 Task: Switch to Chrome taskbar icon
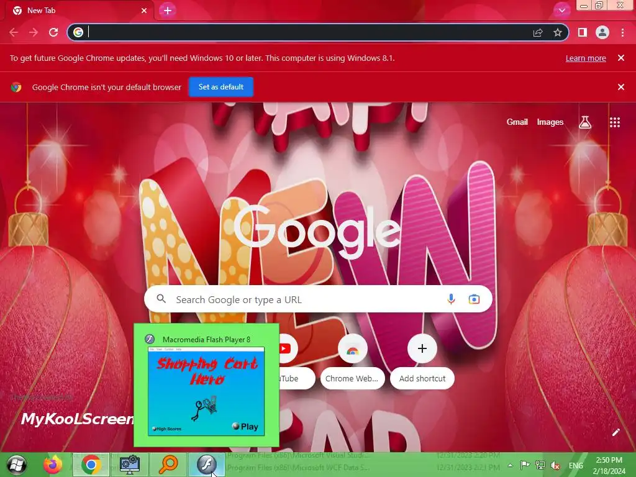coord(91,465)
